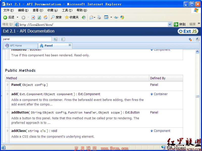Open the Container link for add
Viewport: 202px width, 151px height.
pos(161,94)
